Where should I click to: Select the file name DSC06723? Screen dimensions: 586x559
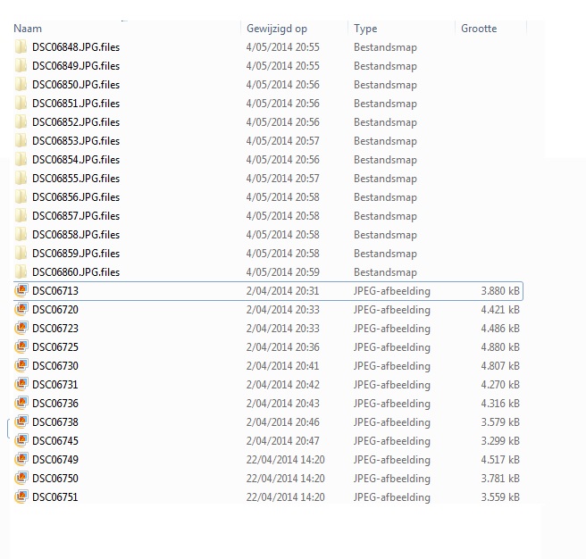[x=55, y=329]
